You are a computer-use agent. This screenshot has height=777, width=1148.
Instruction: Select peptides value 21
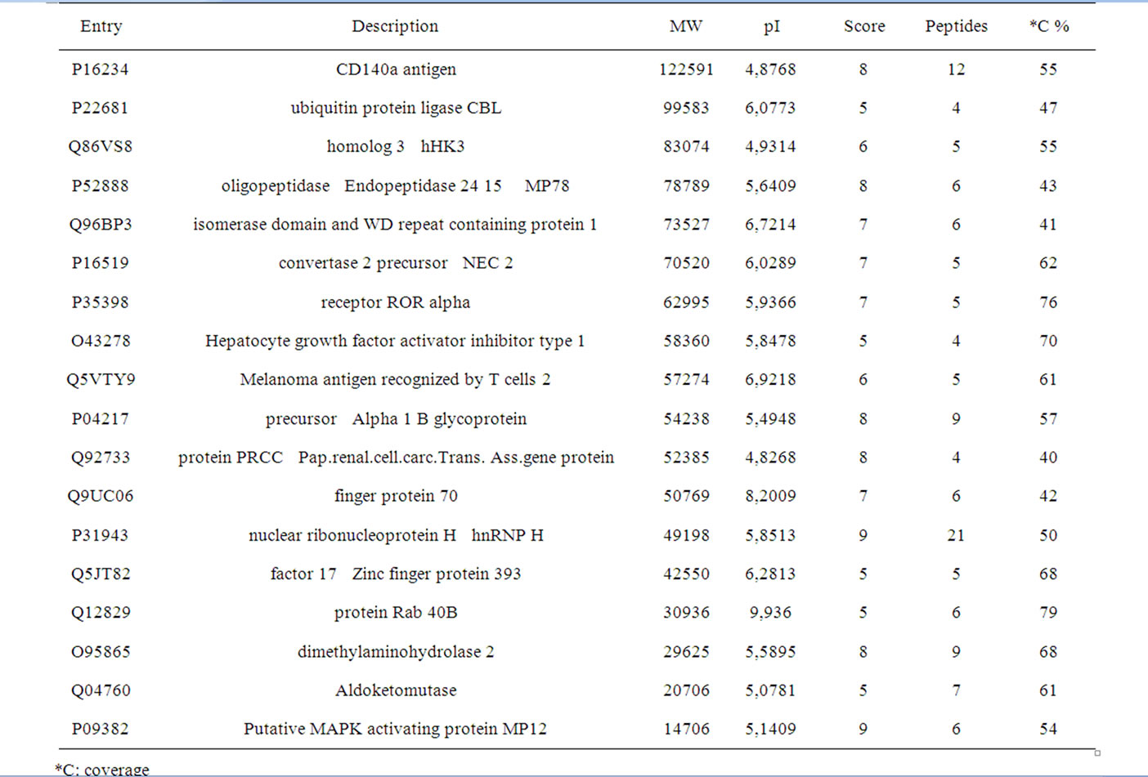click(956, 535)
